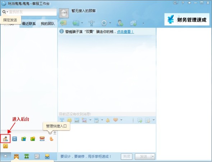This screenshot has height=162, width=212.
Task: Insert a picture using image icon
Action: click(x=77, y=120)
